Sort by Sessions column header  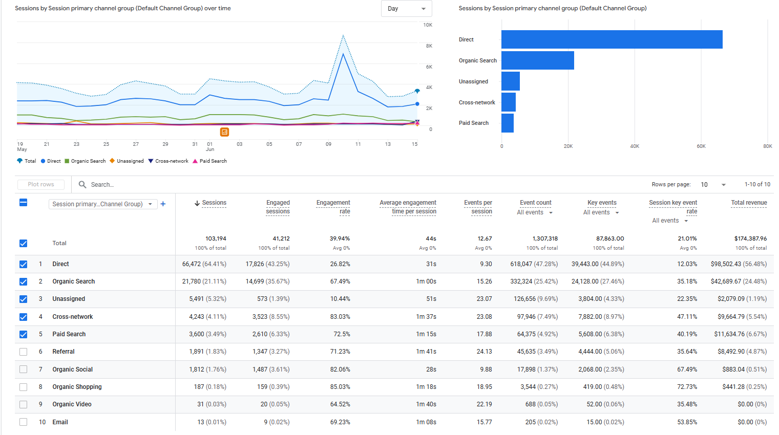(214, 203)
